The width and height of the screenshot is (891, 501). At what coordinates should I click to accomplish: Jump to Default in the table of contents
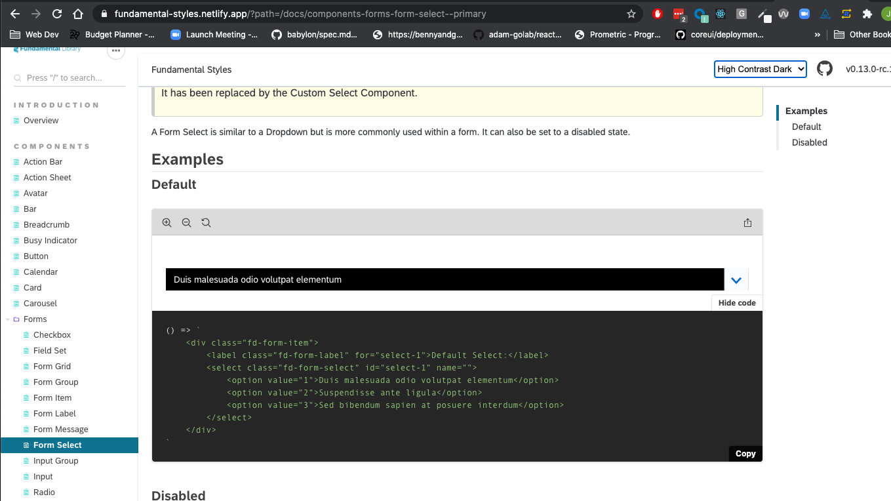(x=806, y=127)
